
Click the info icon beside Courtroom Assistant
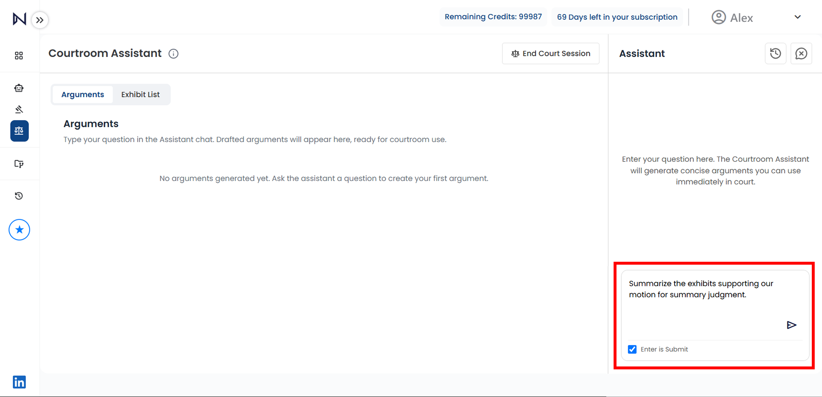[x=173, y=54]
